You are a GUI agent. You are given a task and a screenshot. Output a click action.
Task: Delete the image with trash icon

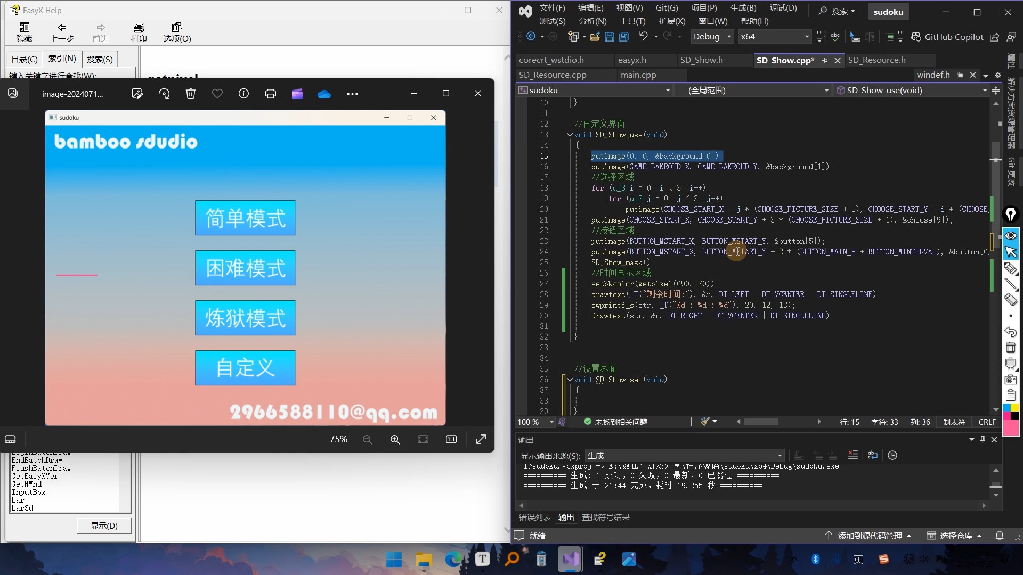coord(190,94)
